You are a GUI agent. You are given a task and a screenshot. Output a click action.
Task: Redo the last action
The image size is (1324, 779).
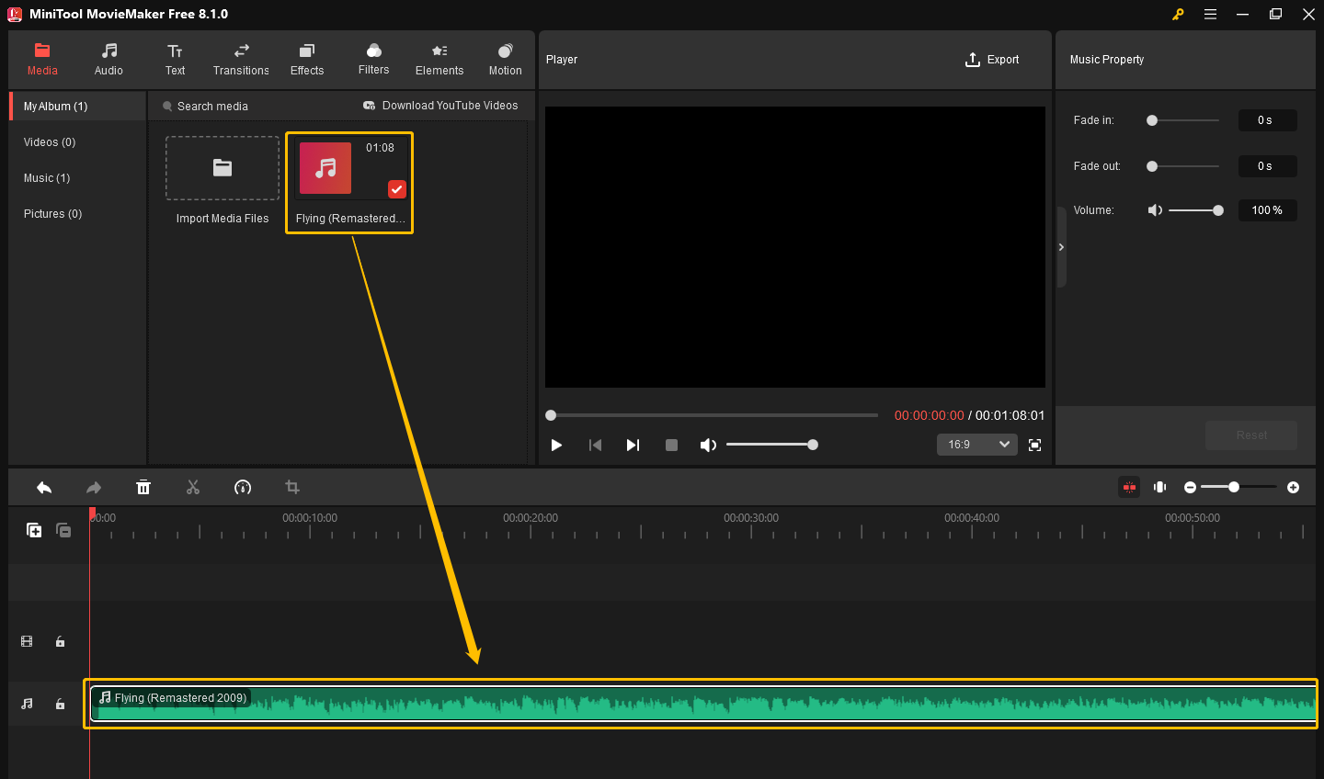(94, 488)
